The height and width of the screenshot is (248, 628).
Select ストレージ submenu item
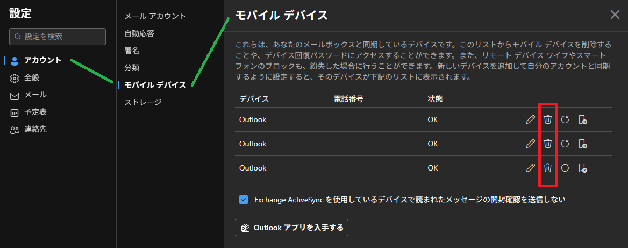(x=143, y=102)
